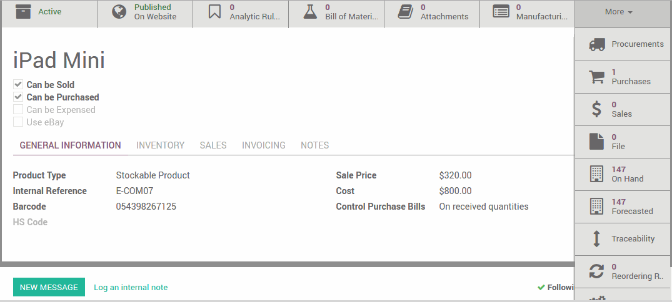Click Log an internal note link
This screenshot has height=302, width=672.
pyautogui.click(x=131, y=288)
